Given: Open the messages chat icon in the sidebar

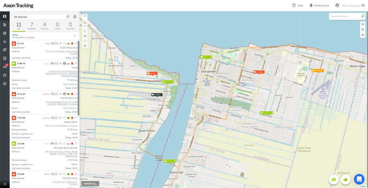Looking at the screenshot, I should [5, 50].
